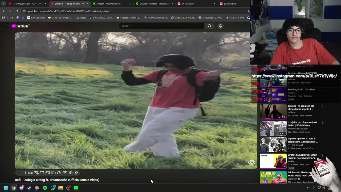Run the search with the magnifier button
This screenshot has width=341, height=192.
click(209, 26)
